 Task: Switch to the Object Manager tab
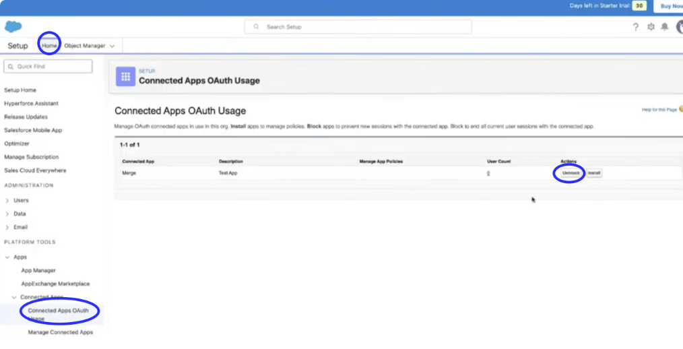point(84,46)
